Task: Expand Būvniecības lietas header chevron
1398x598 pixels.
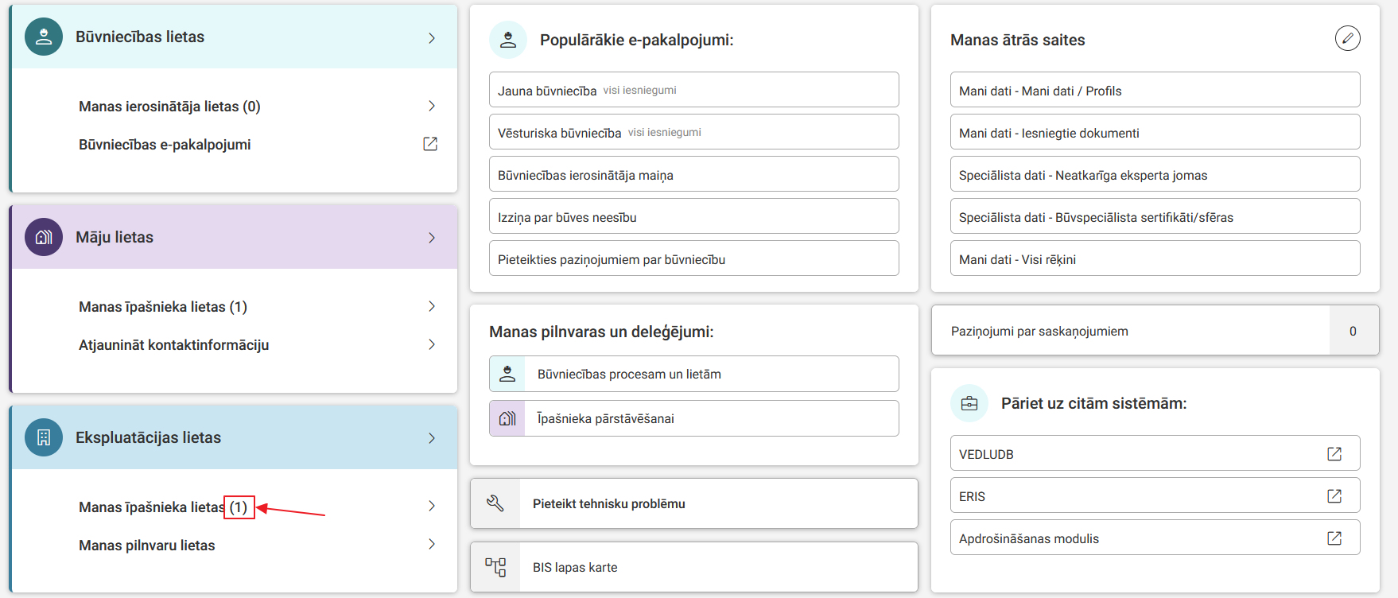Action: pos(432,37)
